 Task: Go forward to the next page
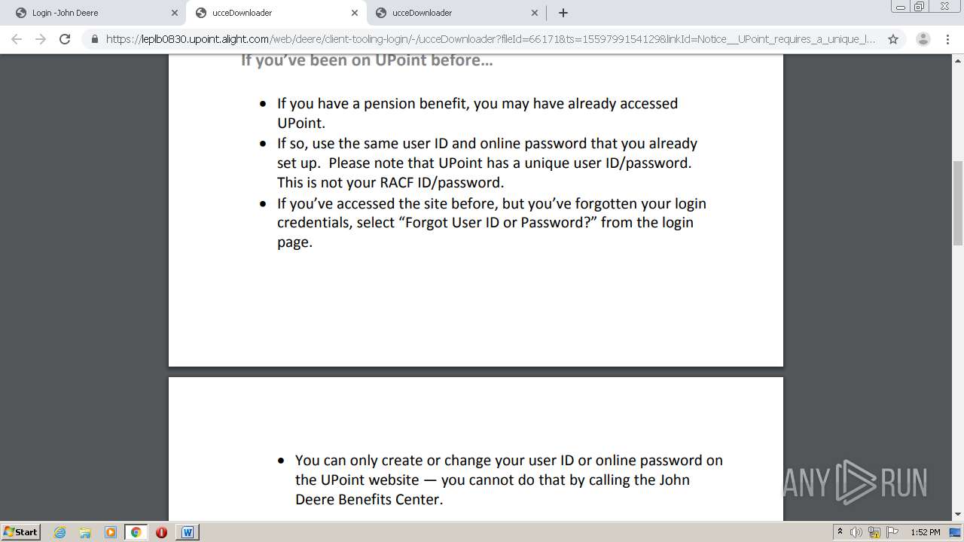(41, 39)
